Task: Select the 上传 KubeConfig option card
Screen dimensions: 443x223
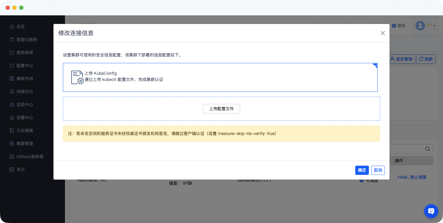Action: pos(220,77)
